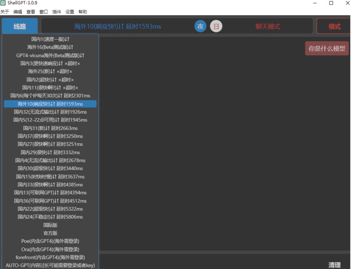Select route 国内15(时快时慢) 延时3637ms
The height and width of the screenshot is (269, 351).
click(x=50, y=176)
